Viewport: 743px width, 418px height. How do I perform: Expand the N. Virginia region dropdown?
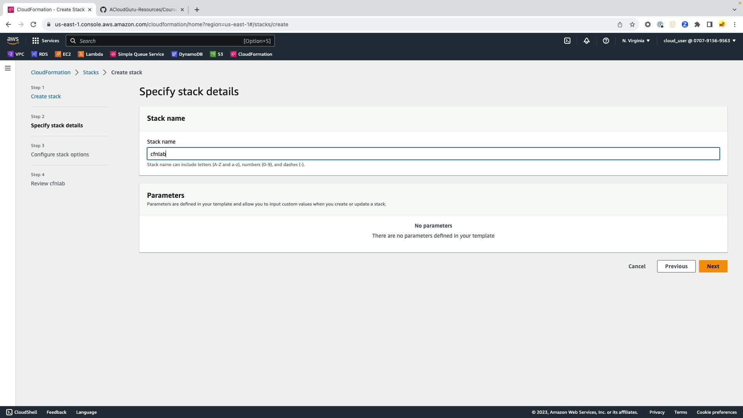click(636, 41)
